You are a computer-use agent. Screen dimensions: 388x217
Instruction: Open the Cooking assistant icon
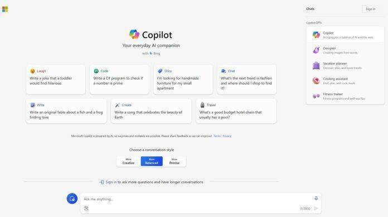[316, 81]
